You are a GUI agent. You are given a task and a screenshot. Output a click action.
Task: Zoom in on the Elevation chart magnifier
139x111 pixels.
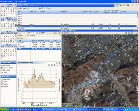(57, 65)
